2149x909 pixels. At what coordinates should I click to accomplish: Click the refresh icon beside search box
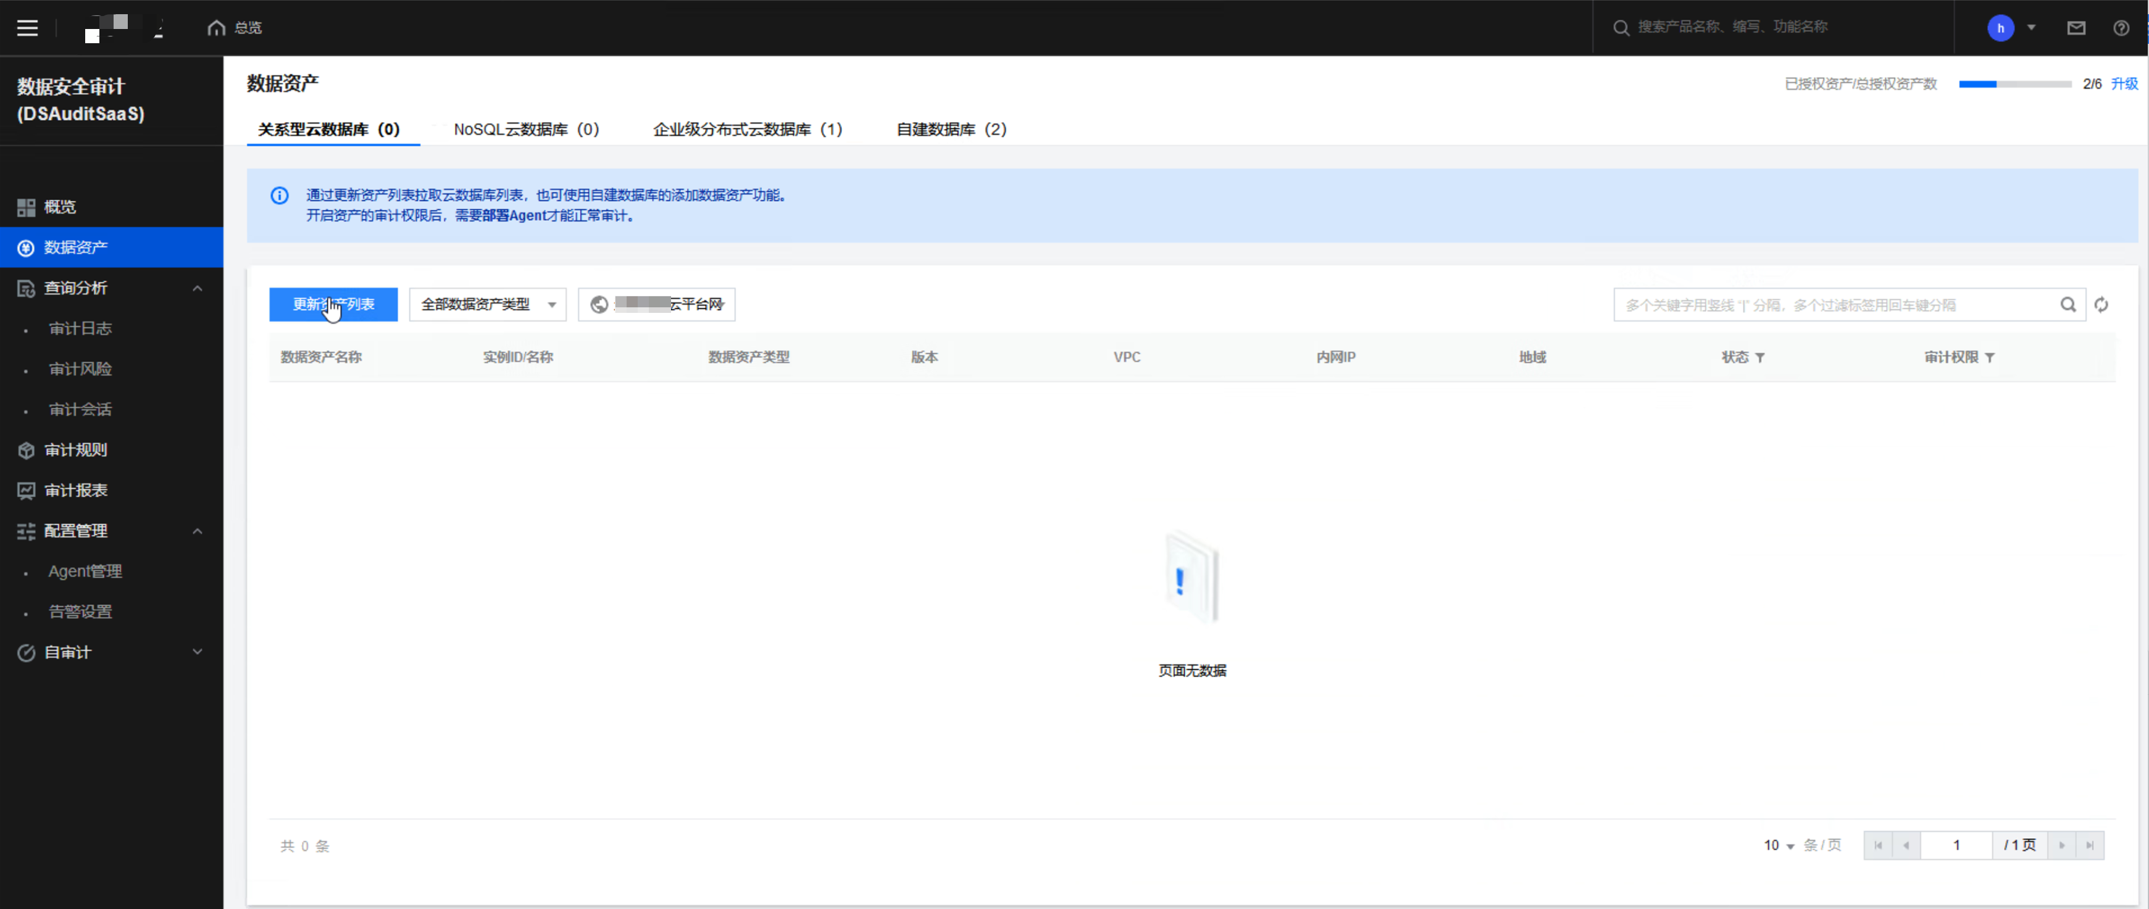[2101, 305]
